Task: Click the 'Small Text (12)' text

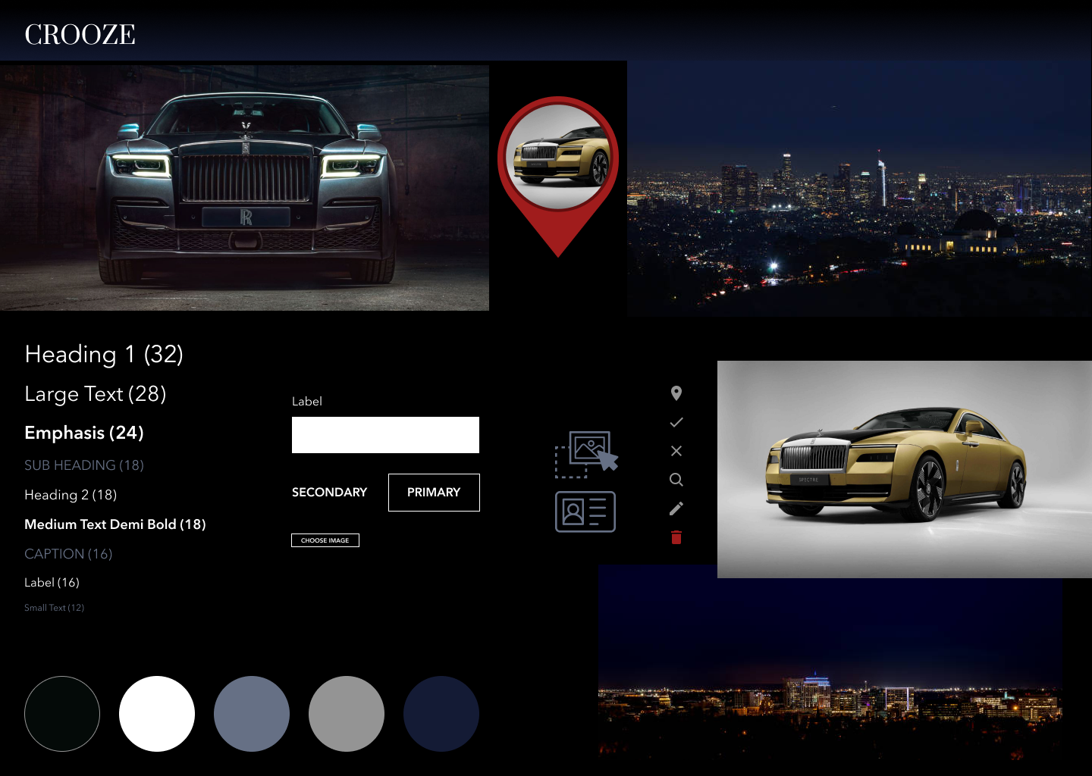Action: (54, 608)
